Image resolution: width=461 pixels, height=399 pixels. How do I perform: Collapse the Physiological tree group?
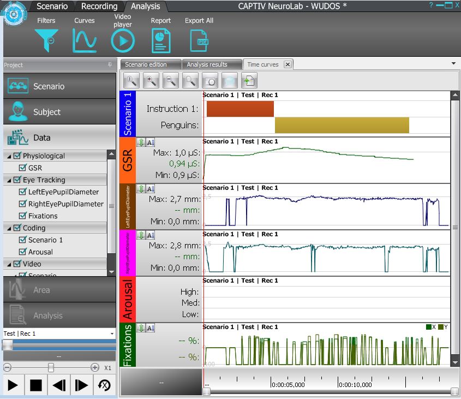tap(9, 156)
